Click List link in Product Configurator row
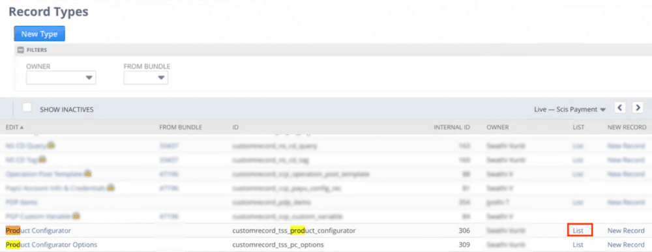 (578, 231)
